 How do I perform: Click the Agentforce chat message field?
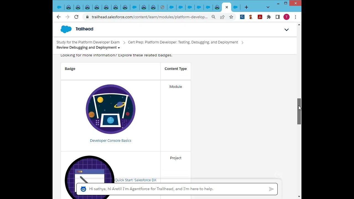coord(177,189)
